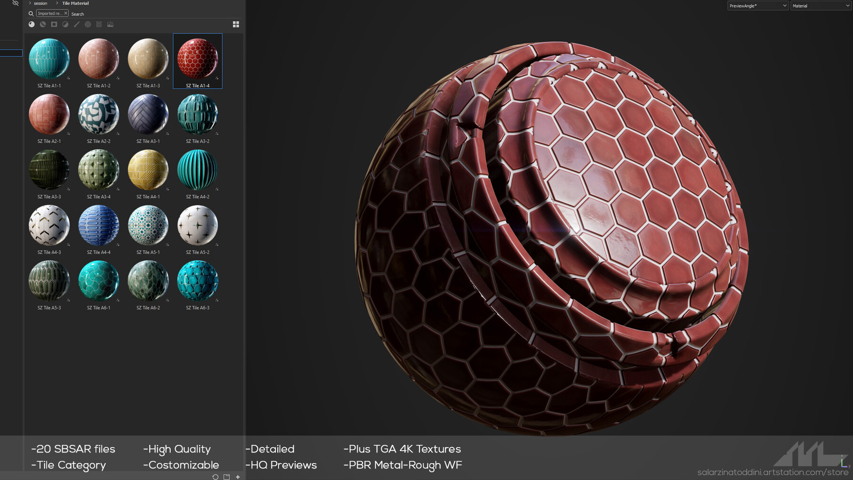Image resolution: width=853 pixels, height=480 pixels.
Task: Expand the session breadcrumb chevron
Action: [x=29, y=3]
